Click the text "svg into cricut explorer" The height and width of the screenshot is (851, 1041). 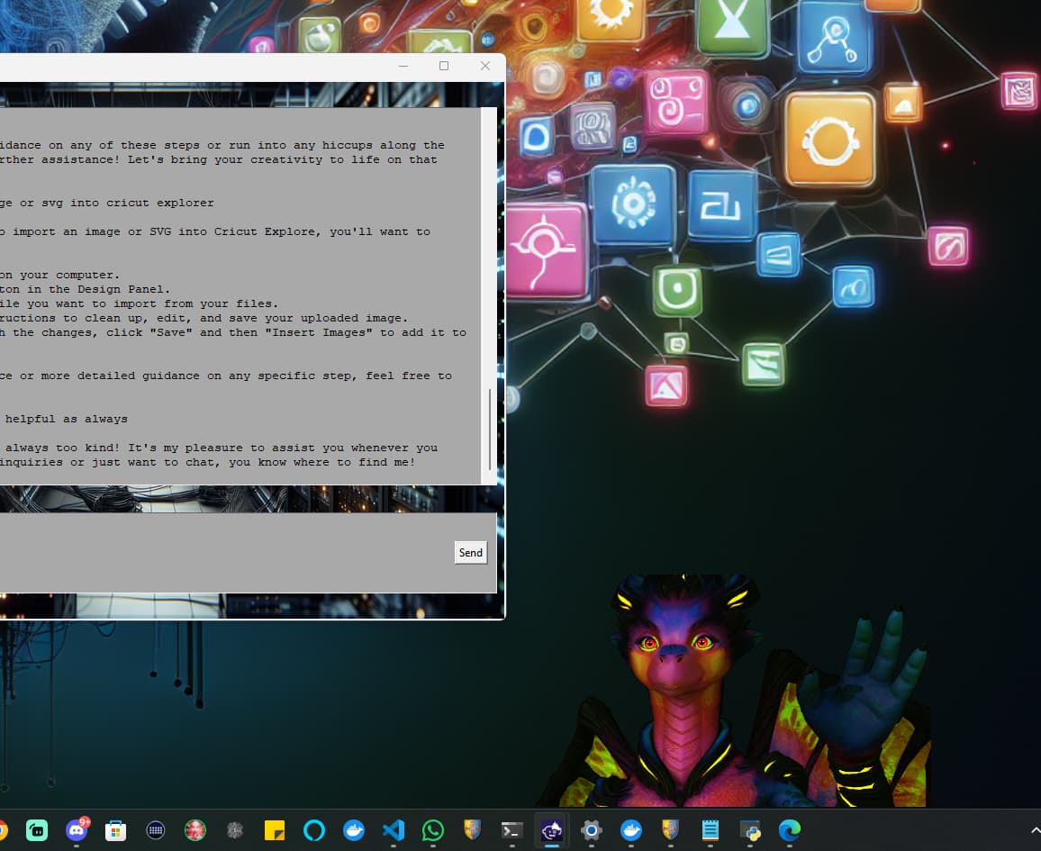coord(128,204)
